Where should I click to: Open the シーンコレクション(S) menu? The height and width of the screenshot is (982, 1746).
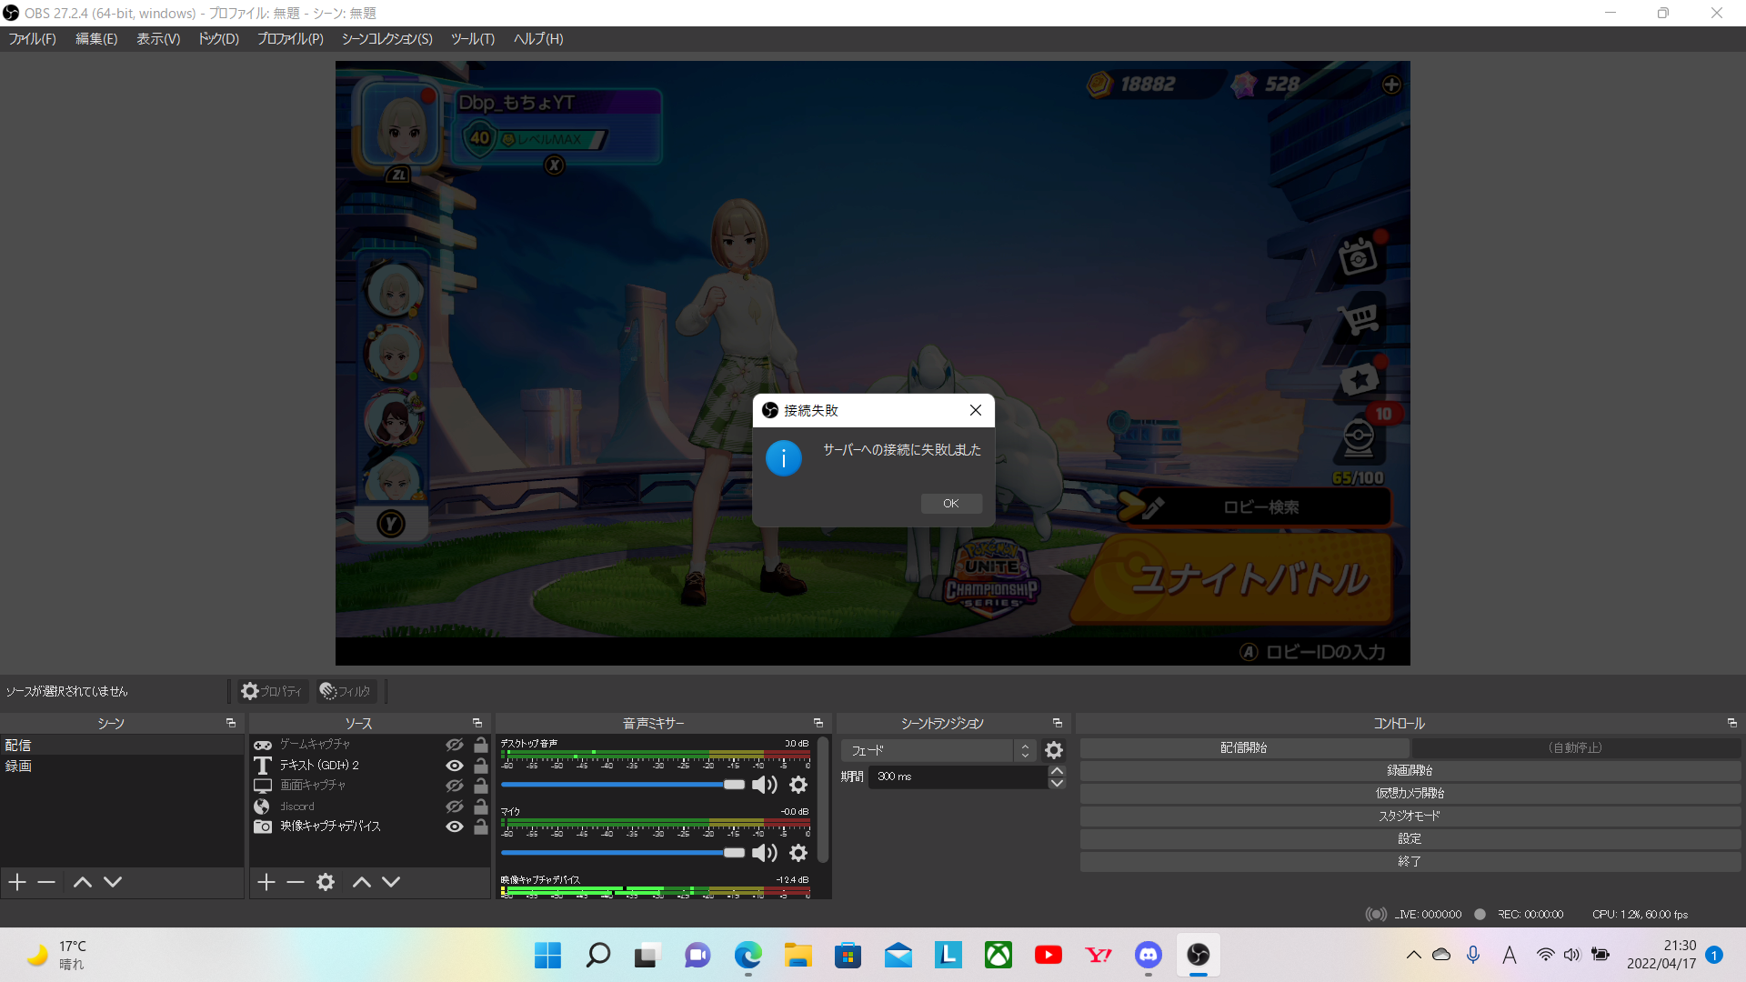[387, 39]
